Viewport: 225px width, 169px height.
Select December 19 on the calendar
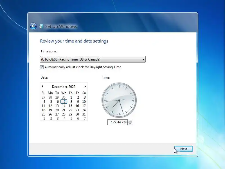click(50, 110)
